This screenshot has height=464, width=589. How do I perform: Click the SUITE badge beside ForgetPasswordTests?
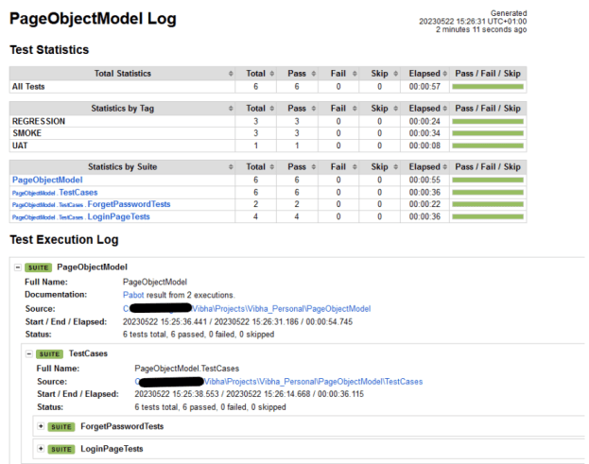click(61, 426)
